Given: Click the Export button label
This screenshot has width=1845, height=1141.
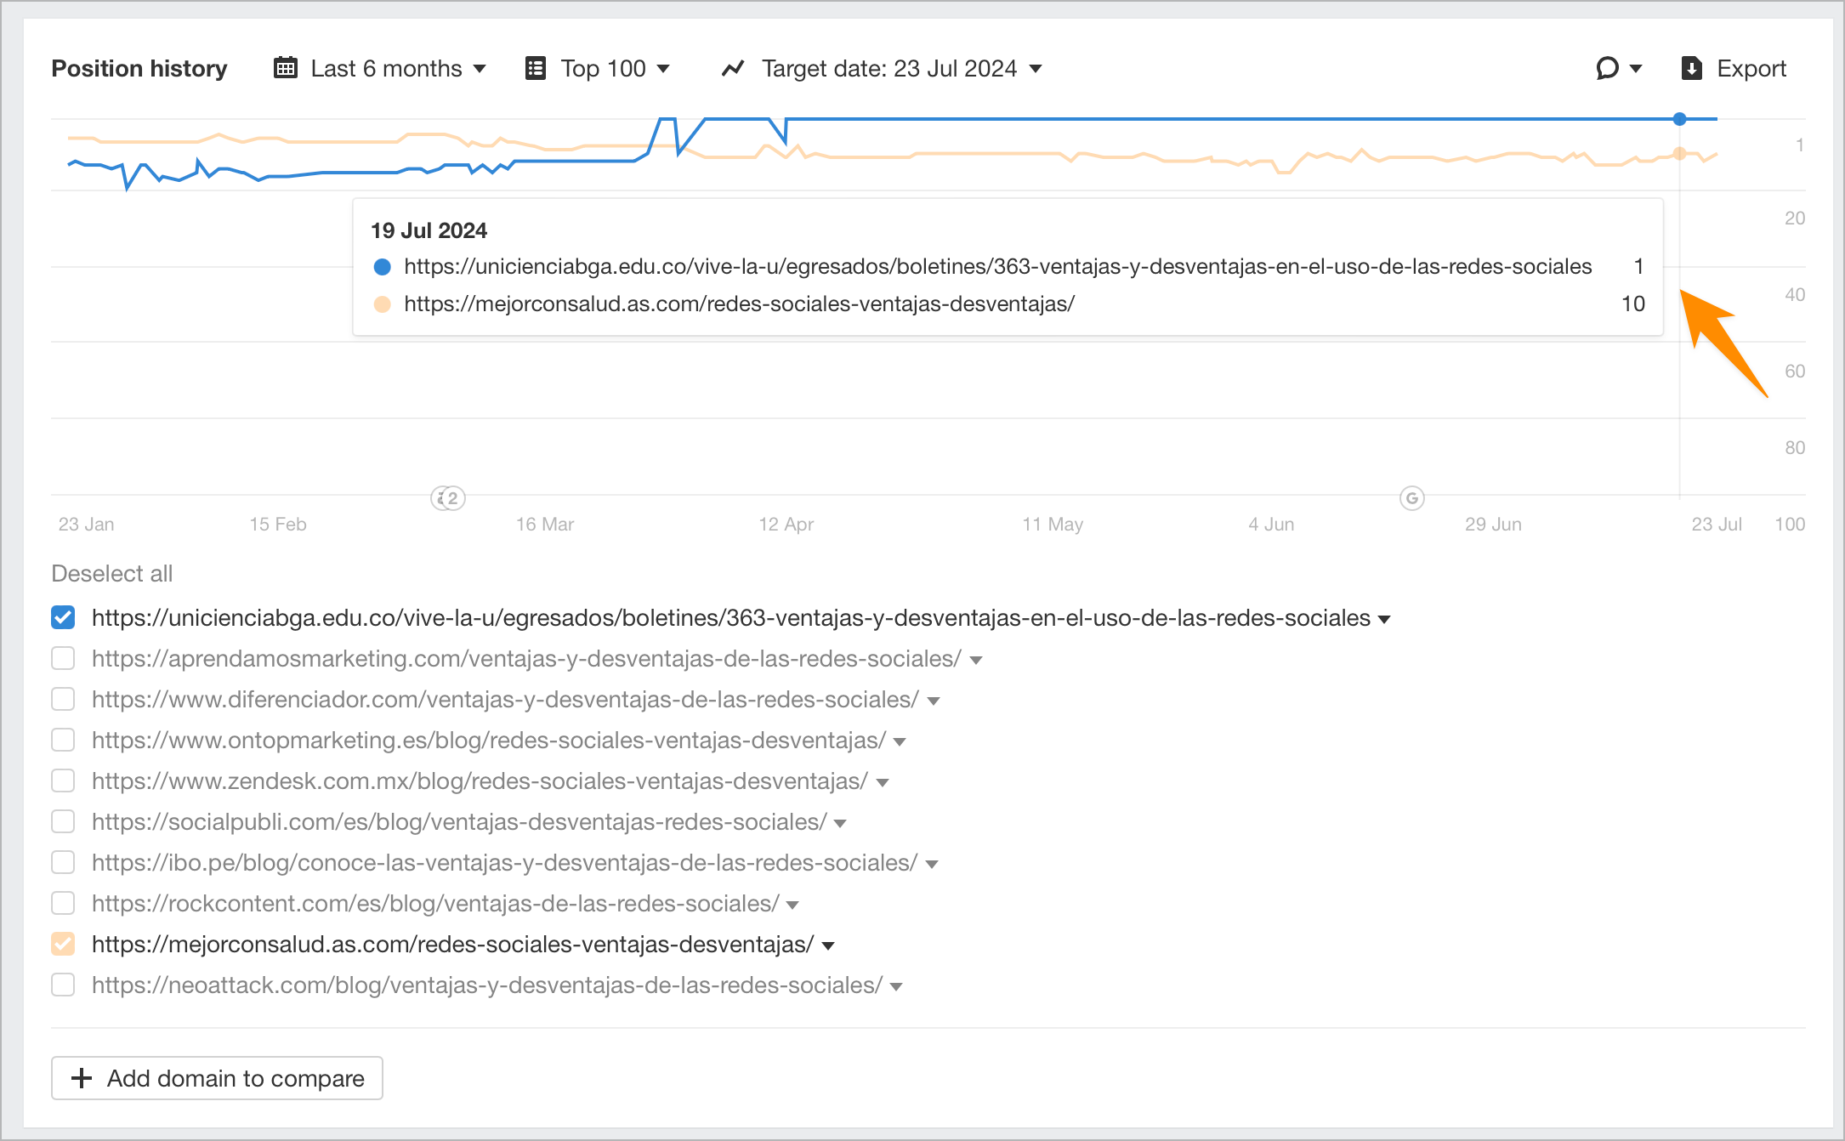Looking at the screenshot, I should tap(1751, 68).
